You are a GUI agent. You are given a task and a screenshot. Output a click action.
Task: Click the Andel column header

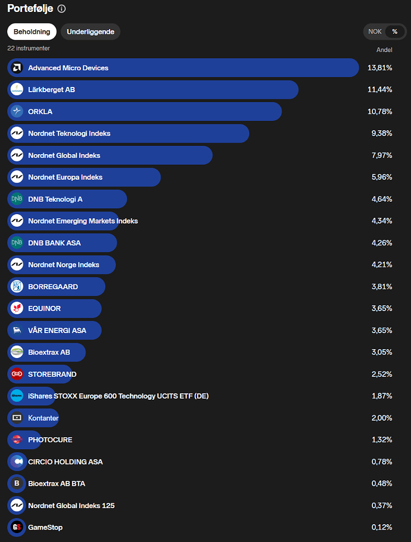pos(384,50)
